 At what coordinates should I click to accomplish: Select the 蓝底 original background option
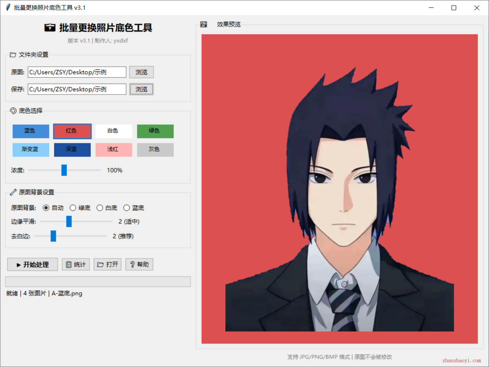pyautogui.click(x=134, y=208)
